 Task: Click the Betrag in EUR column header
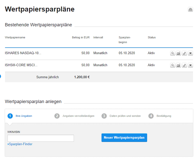[x=81, y=38]
